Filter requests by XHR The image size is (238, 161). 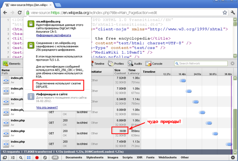140,157
